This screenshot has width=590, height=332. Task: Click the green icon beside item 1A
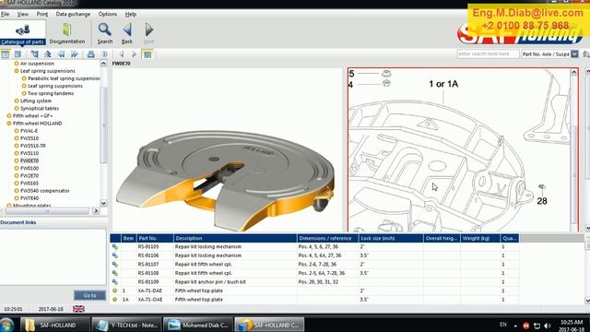coord(114,300)
